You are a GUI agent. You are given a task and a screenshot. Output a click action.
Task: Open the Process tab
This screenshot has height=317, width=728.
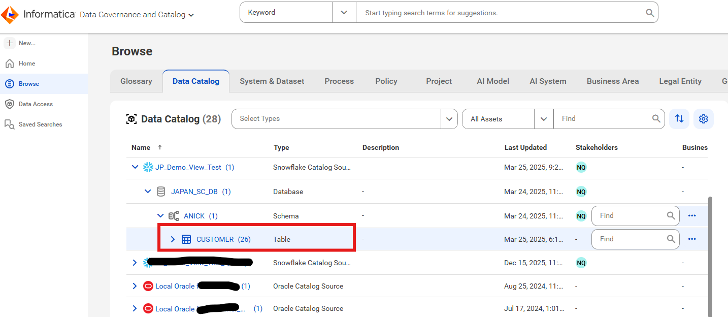tap(339, 81)
